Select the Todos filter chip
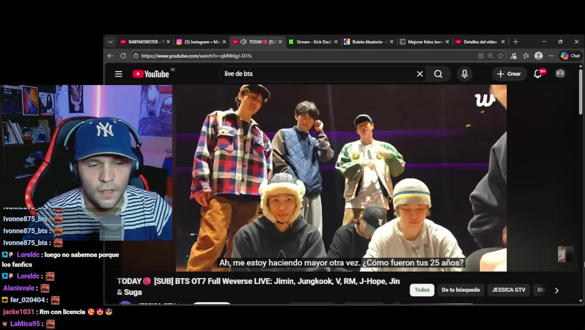Viewport: 585px width, 330px height. [422, 290]
